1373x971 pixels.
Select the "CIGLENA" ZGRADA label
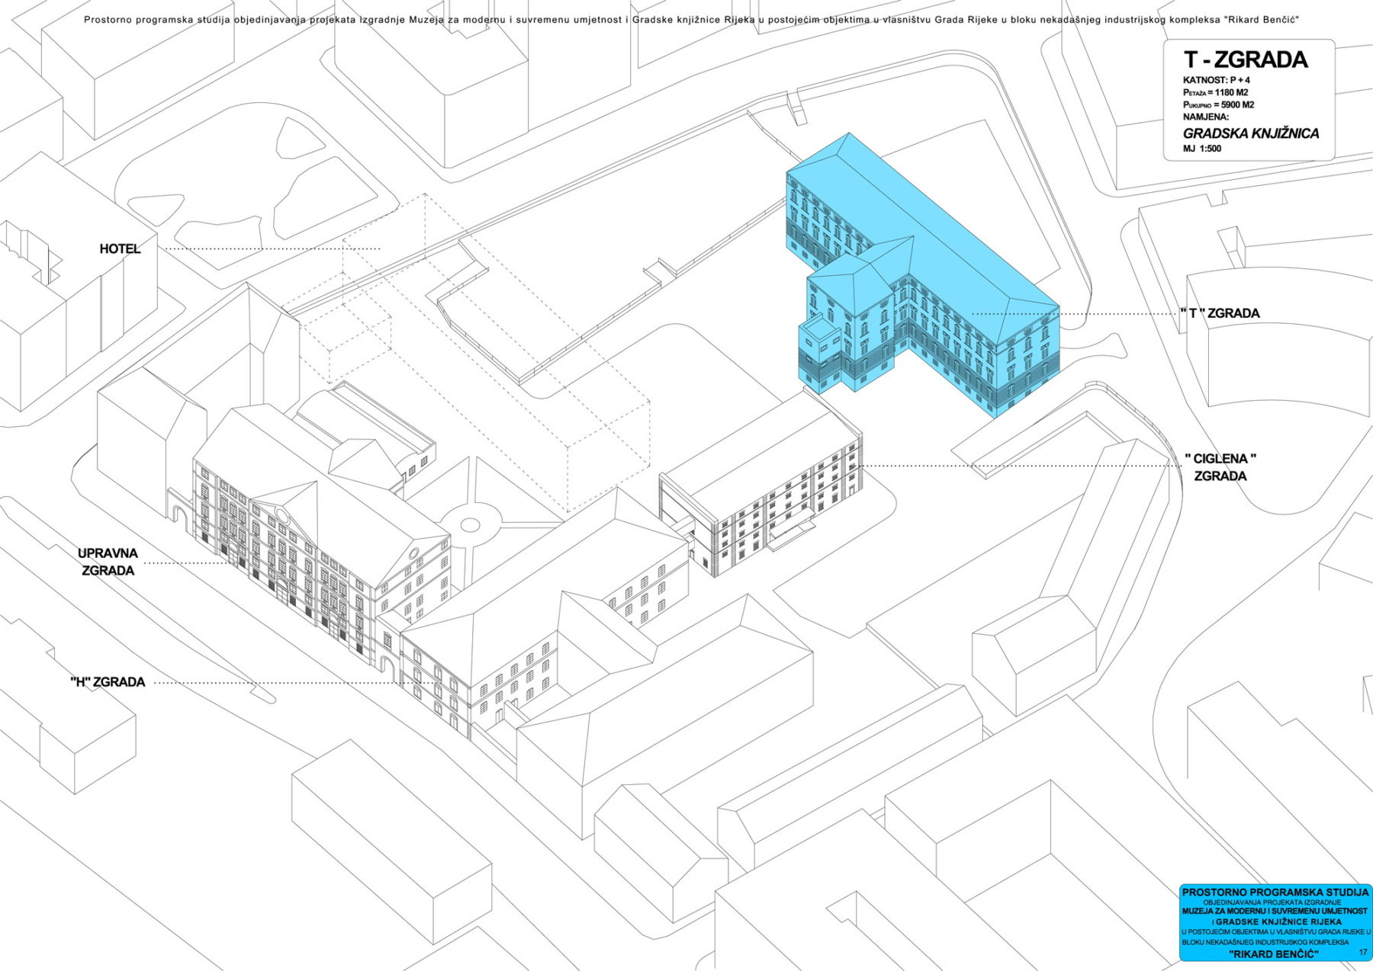[1220, 467]
